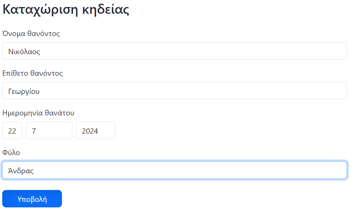Screen dimensions: 358x220
Task: Click the death date day box
Action: 12,131
